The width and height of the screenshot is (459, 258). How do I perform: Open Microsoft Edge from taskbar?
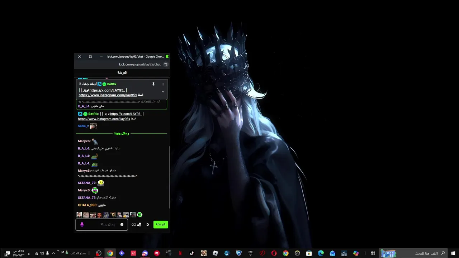[321, 253]
